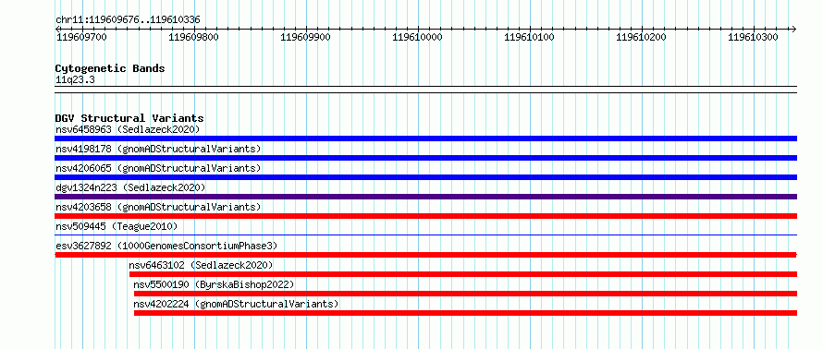Click the purple bar under dgv1324n223
This screenshot has width=823, height=349.
(425, 197)
